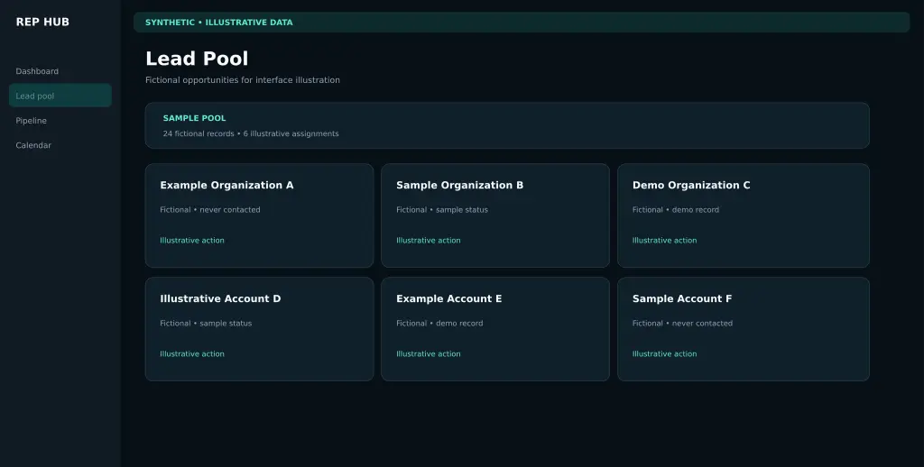Screen dimensions: 924x467
Task: Click Illustrative action under Illustrative Account D
Action: 192,354
